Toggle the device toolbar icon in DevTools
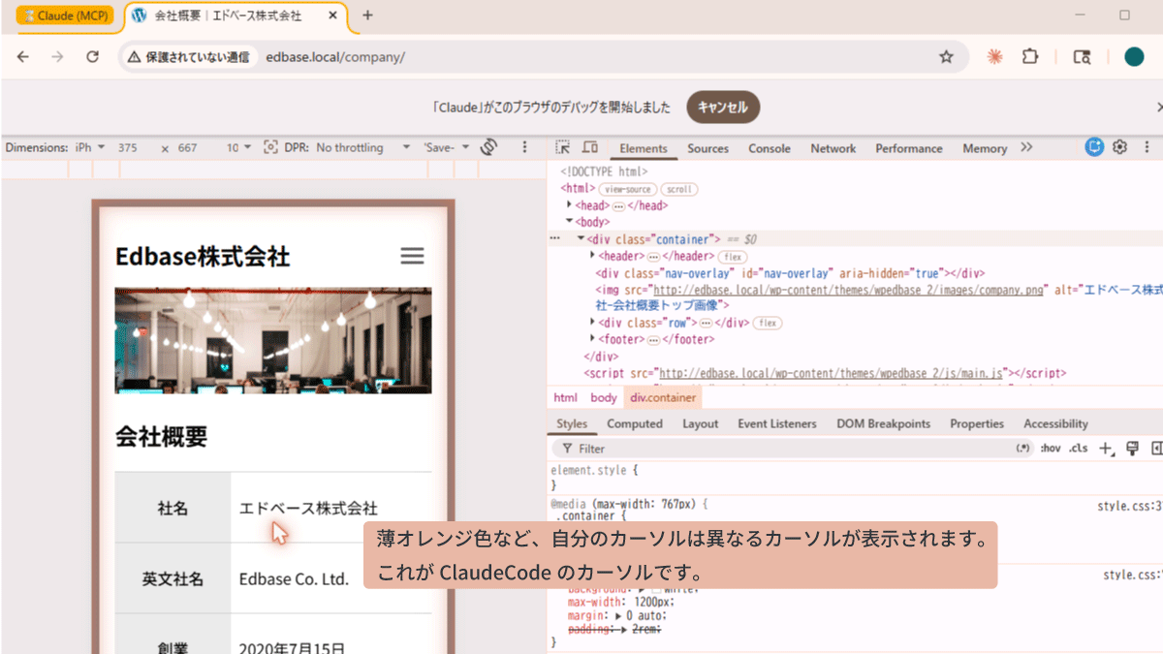Screen dimensions: 1163x654 [x=590, y=147]
